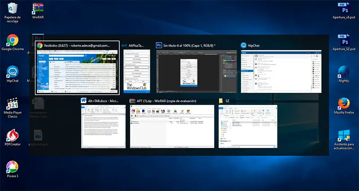Viewport: 359px width, 191px height.
Task: Select the Apertura_v8.psd file on desktop
Action: [344, 11]
